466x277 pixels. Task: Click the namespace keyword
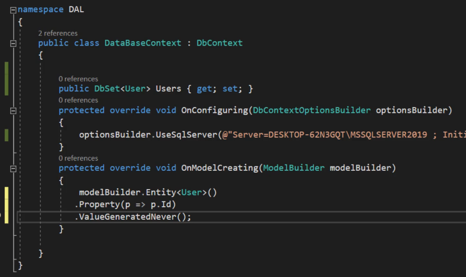[x=40, y=10]
